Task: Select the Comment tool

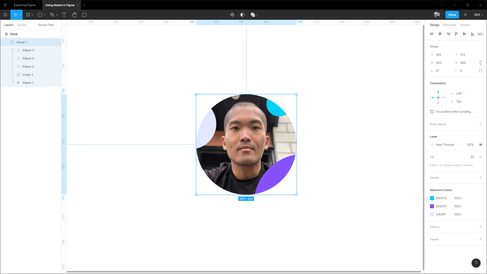Action: 84,15
